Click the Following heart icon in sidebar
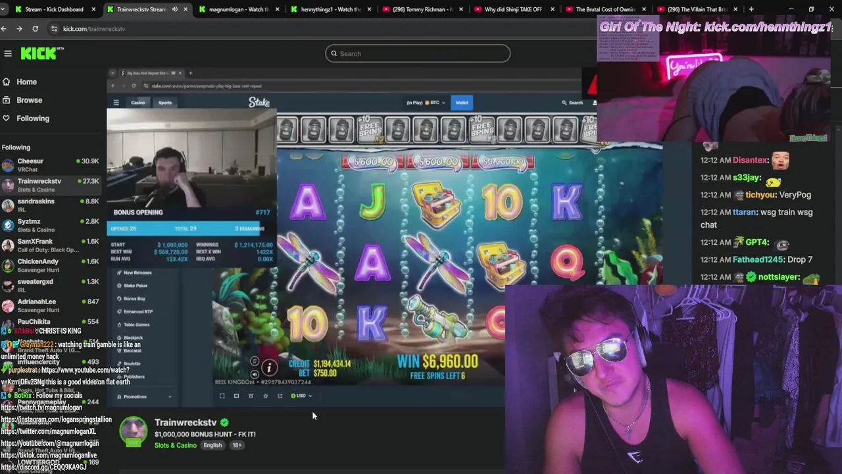The width and height of the screenshot is (842, 474). click(x=7, y=118)
